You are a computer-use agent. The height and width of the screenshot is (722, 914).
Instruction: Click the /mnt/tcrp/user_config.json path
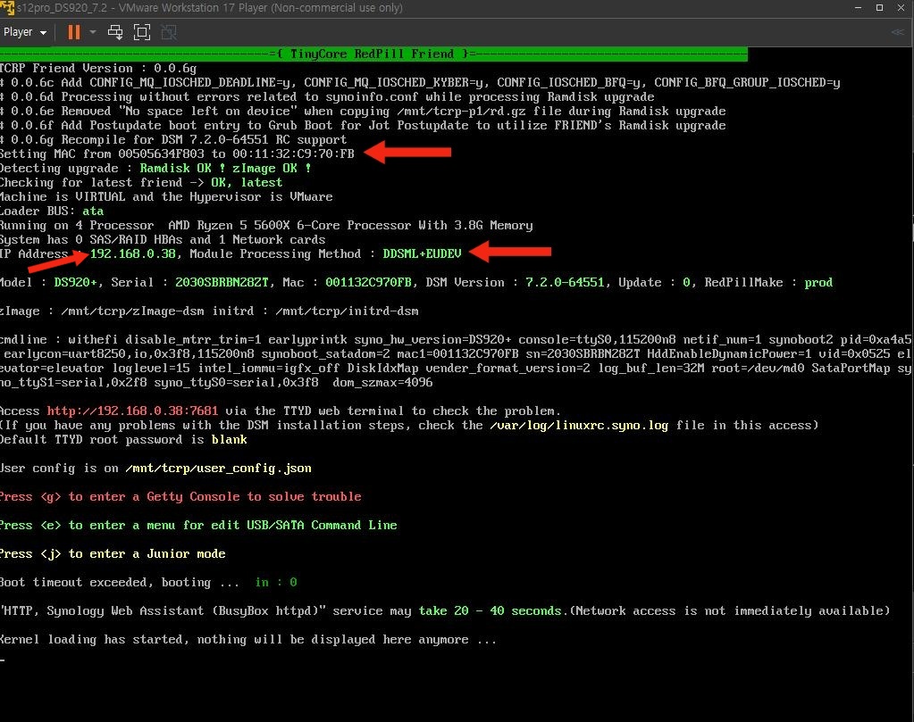pos(219,469)
